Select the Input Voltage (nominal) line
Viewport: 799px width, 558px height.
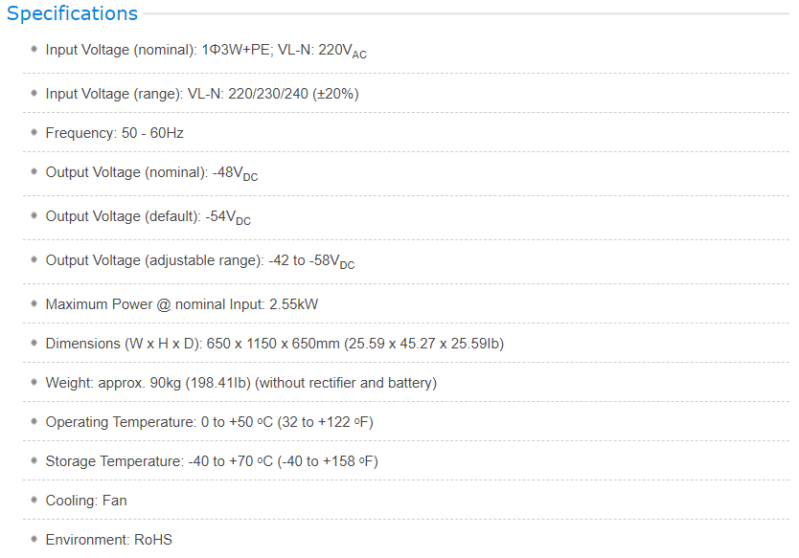click(206, 51)
